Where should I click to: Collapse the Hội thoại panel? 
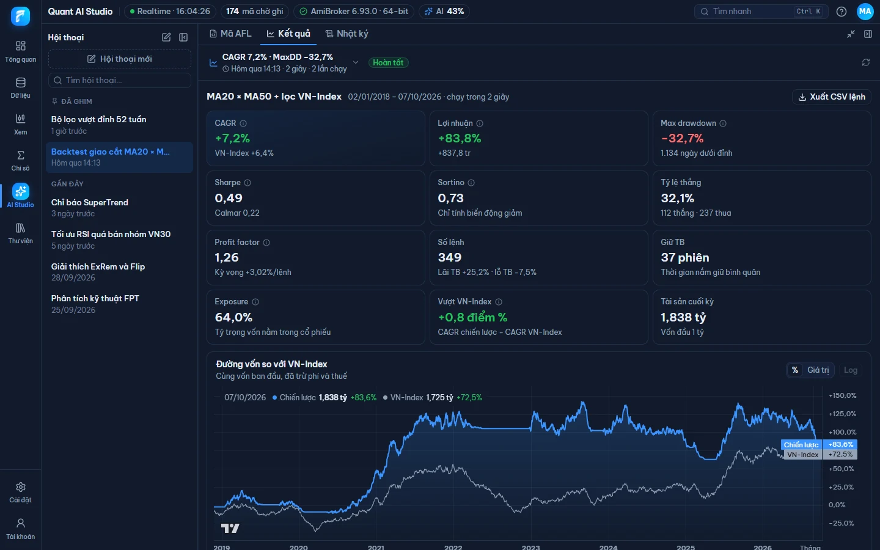pyautogui.click(x=183, y=37)
